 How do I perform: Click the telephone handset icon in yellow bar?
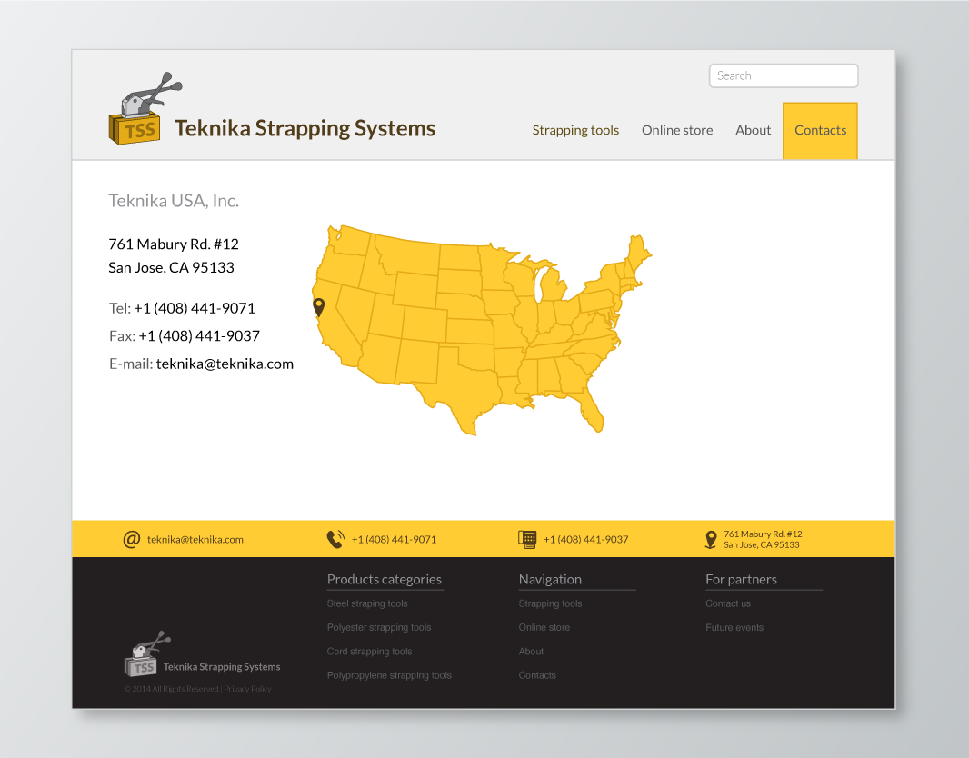point(335,539)
